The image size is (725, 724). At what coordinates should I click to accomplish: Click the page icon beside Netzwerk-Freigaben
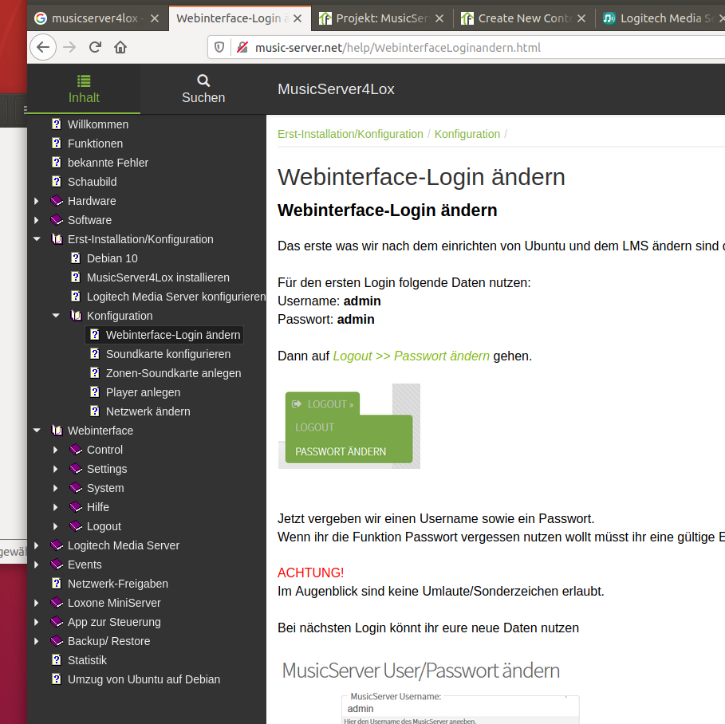(x=57, y=584)
